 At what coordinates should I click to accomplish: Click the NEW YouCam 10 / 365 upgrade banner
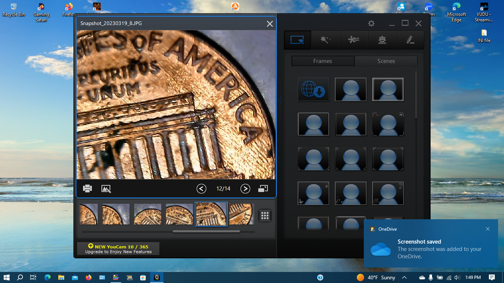coord(118,249)
